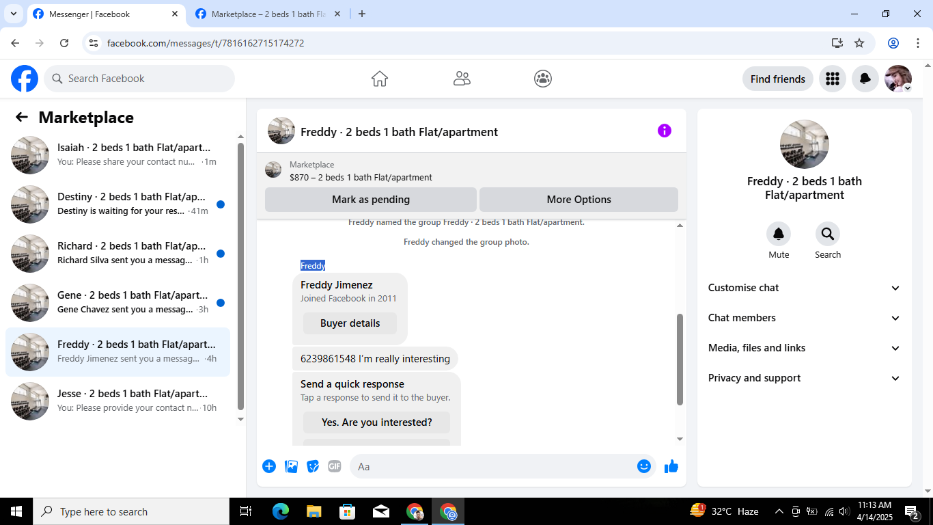Open the tab search dropdown arrow

pos(13,14)
